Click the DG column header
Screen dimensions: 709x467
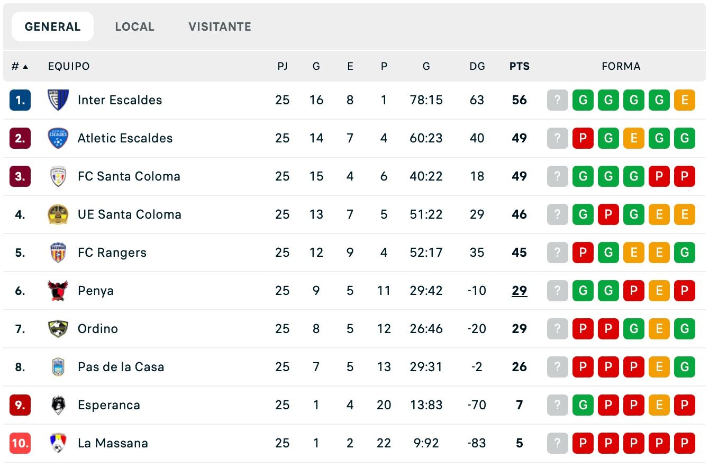click(477, 66)
